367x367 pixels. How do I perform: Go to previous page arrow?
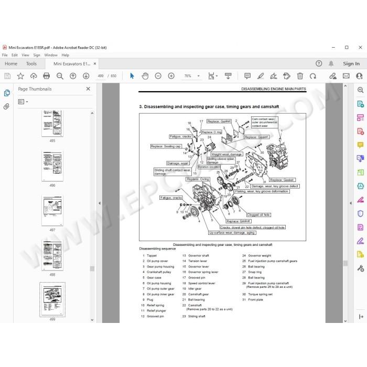click(x=73, y=76)
